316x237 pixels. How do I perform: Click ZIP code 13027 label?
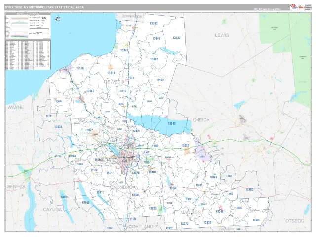coord(89,130)
